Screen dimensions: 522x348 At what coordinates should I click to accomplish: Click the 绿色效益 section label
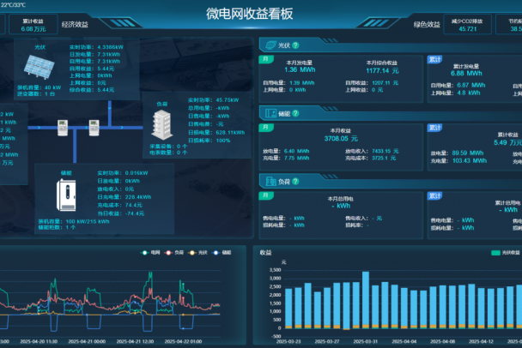point(426,25)
